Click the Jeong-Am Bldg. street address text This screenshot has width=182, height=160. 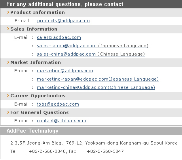click(x=94, y=143)
